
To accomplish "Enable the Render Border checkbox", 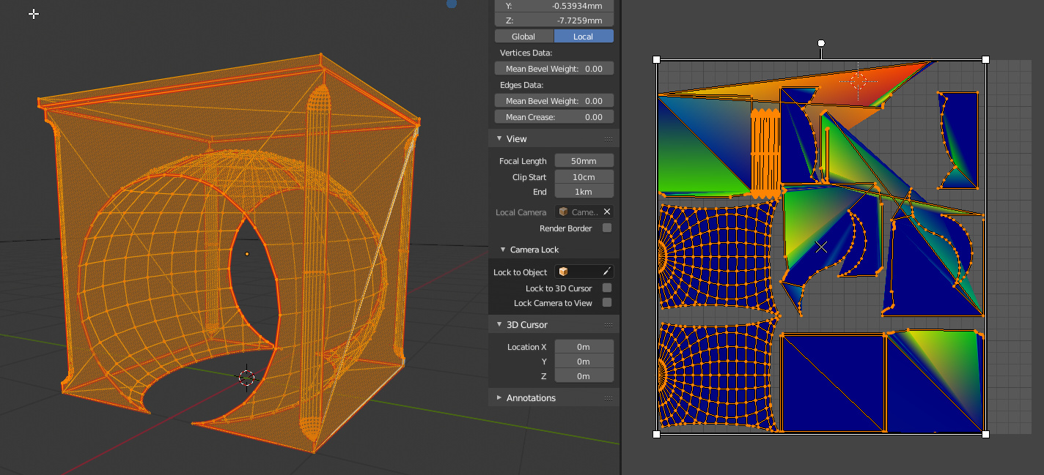I will (606, 228).
